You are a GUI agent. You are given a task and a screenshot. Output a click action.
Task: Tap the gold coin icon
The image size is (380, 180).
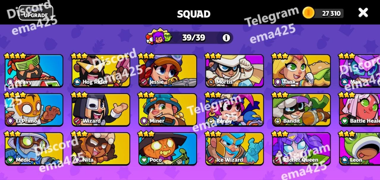pyautogui.click(x=308, y=13)
